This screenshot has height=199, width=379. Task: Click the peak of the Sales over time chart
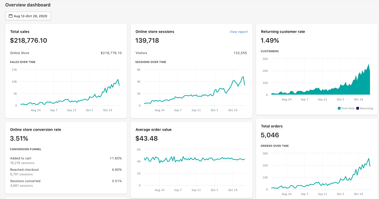tap(117, 79)
